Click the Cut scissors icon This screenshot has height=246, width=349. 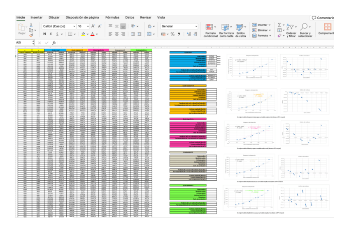click(x=31, y=24)
